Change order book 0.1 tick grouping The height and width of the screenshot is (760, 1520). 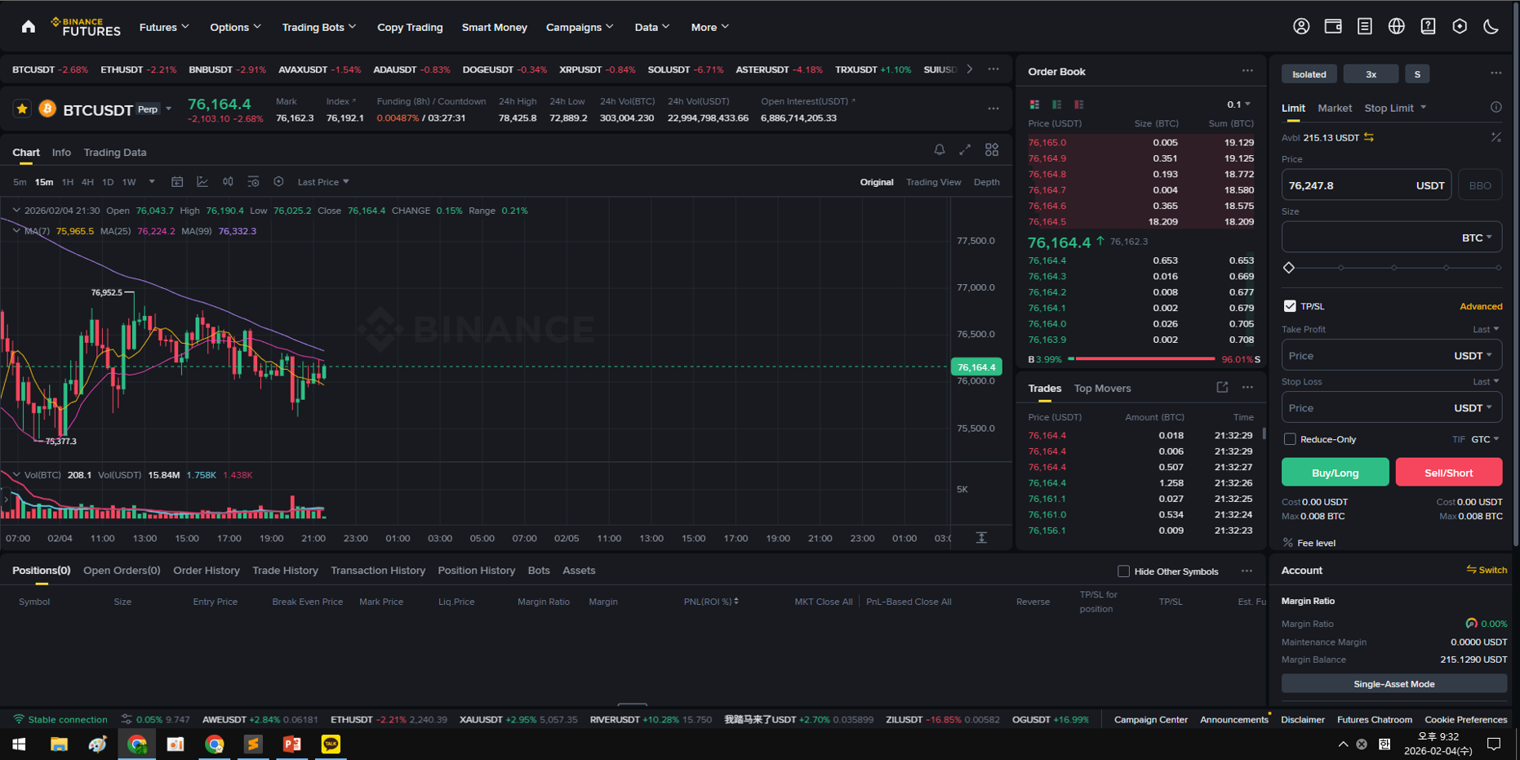pyautogui.click(x=1238, y=104)
